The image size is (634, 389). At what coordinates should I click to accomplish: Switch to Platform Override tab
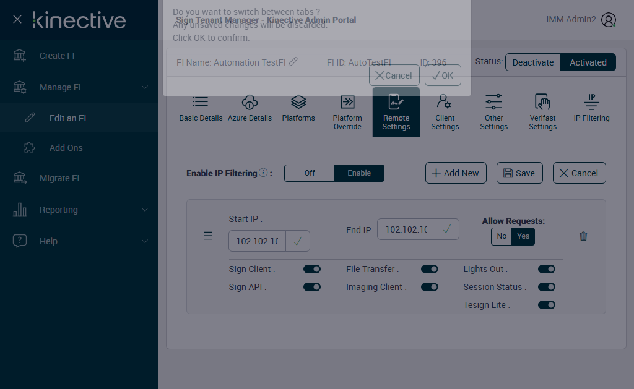[347, 112]
